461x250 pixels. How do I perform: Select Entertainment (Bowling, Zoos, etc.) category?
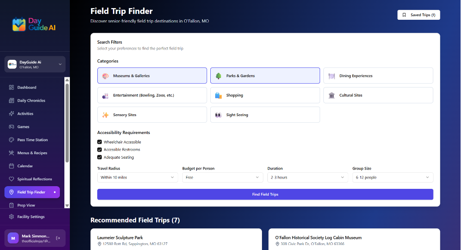point(152,95)
